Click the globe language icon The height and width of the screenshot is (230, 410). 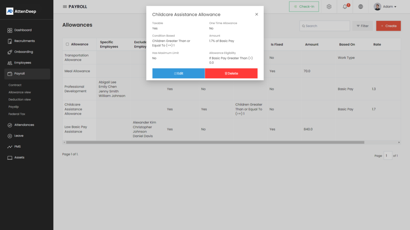tap(360, 7)
